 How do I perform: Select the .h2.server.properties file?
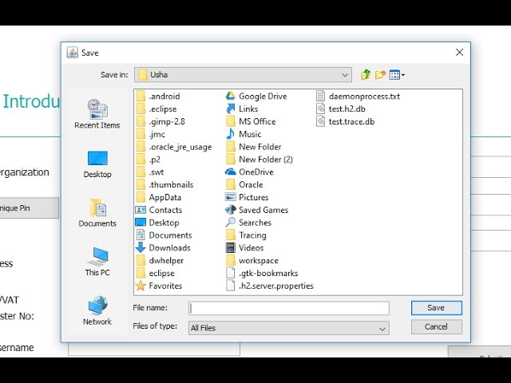pyautogui.click(x=270, y=286)
